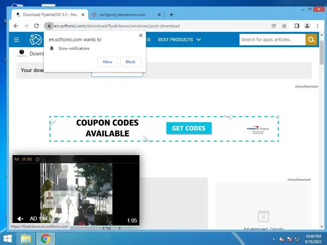Image resolution: width=327 pixels, height=245 pixels.
Task: Open Action Center flag icon
Action: point(289,239)
